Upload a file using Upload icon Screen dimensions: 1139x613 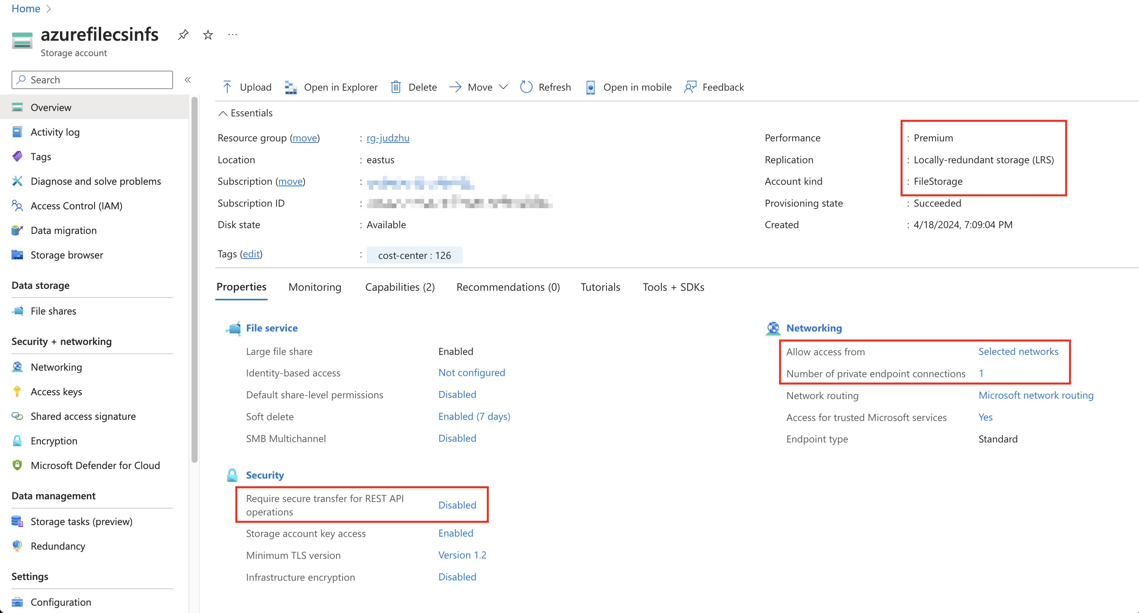246,87
